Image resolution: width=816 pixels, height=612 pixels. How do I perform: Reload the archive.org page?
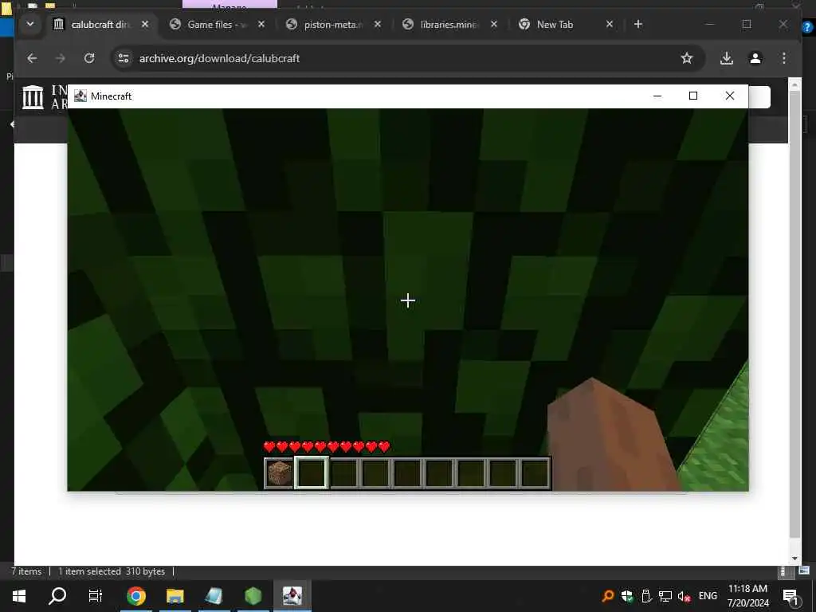click(89, 58)
